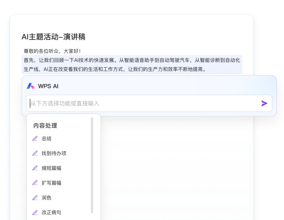This screenshot has height=220, width=284.
Task: Click the WPS AI logo icon
Action: [31, 86]
